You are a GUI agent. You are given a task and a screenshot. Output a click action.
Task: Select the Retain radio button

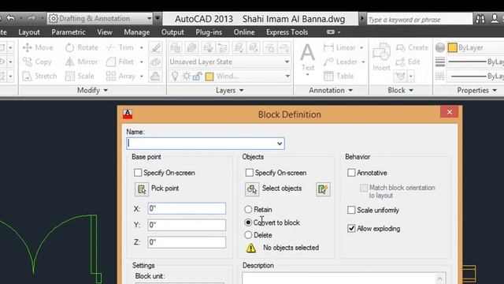point(248,209)
